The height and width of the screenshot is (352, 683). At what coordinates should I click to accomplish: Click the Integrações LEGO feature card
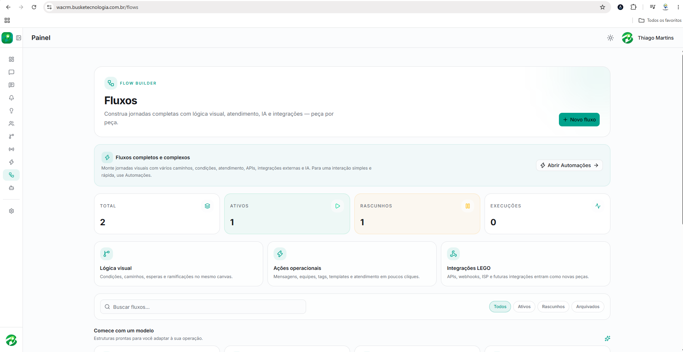click(x=525, y=264)
